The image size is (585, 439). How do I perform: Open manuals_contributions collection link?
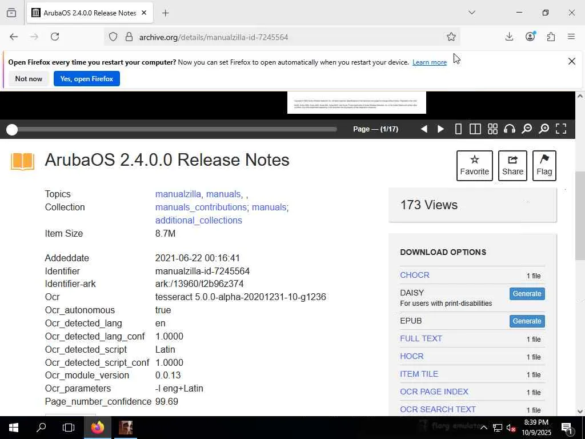[x=201, y=207]
